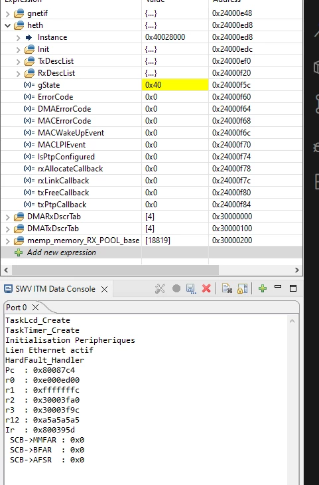Click the TaskLcd_Create console line
This screenshot has height=485, width=319.
[x=38, y=320]
